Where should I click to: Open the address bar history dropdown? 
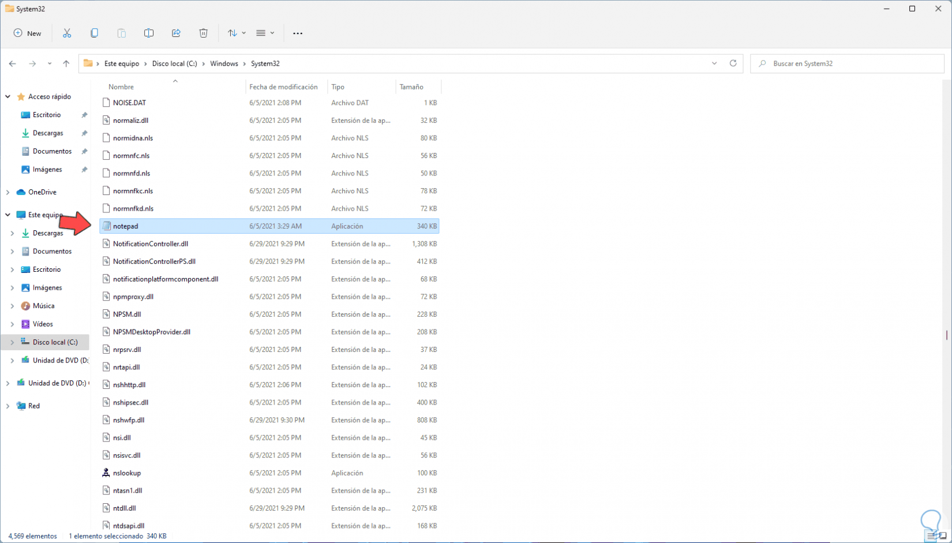click(x=714, y=63)
